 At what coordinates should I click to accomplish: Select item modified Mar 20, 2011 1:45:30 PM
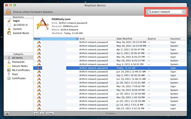[x=110, y=97]
